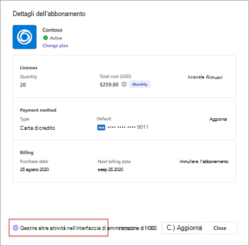Open the Change plan link

coord(56,46)
